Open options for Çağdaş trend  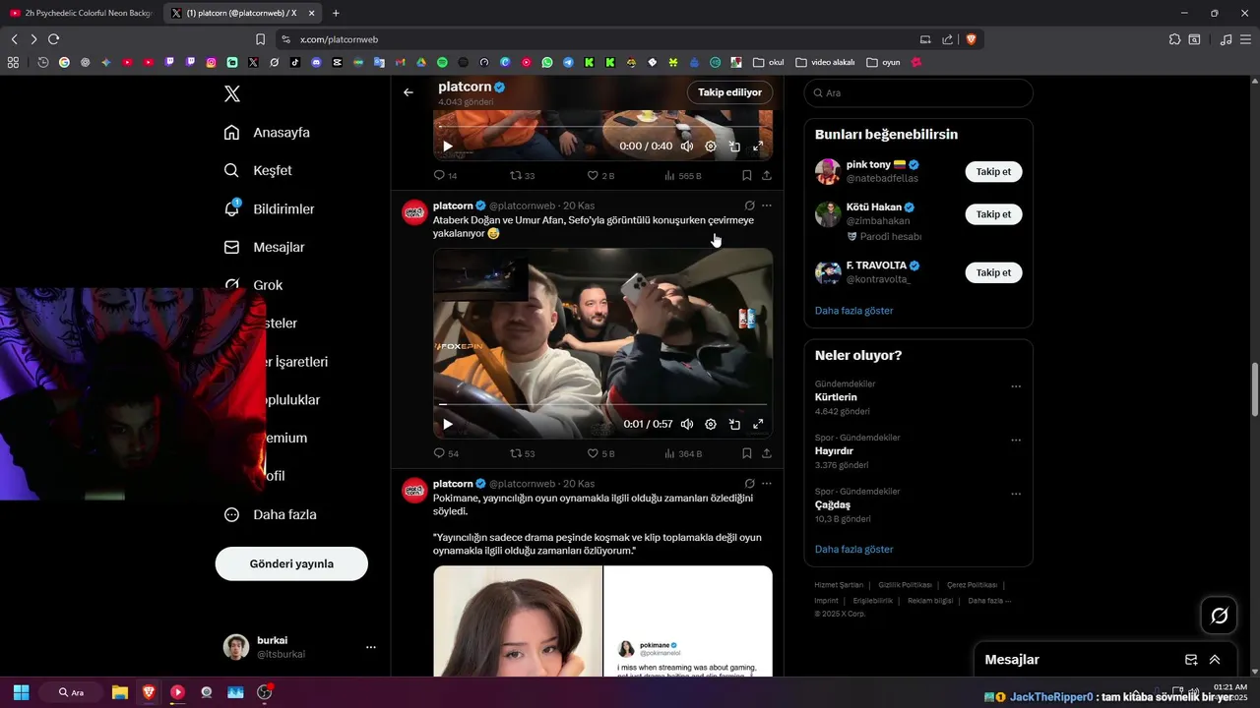coord(1016,494)
